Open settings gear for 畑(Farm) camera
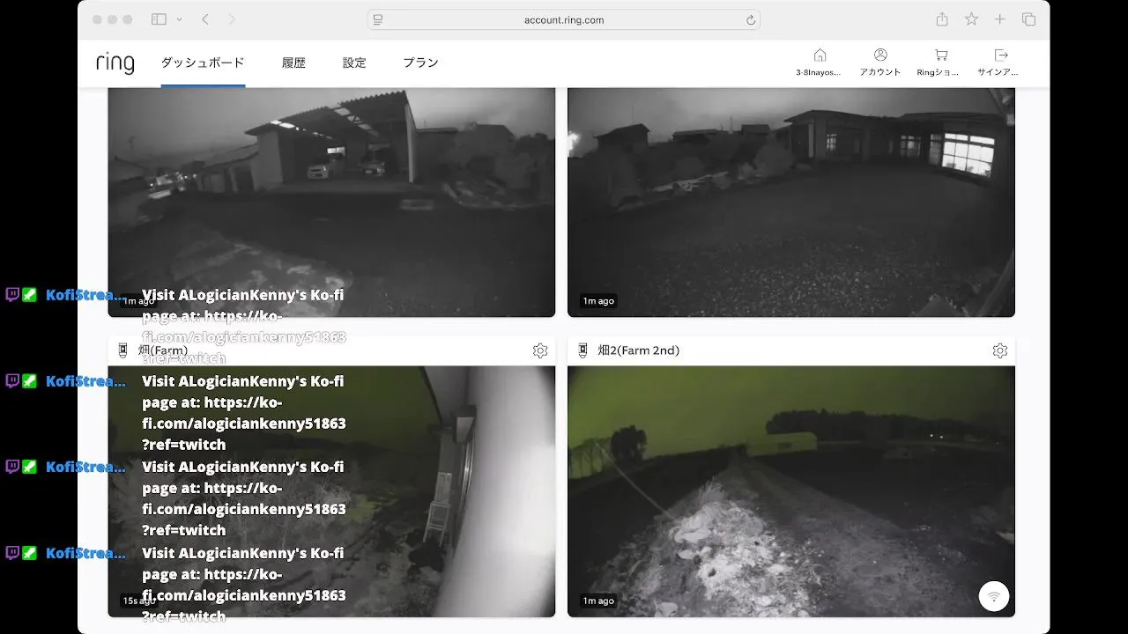The height and width of the screenshot is (634, 1128). (540, 350)
